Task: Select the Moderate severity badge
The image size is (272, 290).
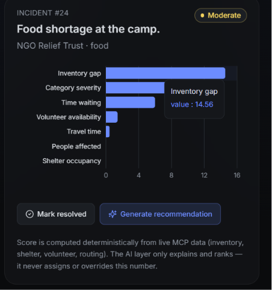Action: (x=220, y=16)
